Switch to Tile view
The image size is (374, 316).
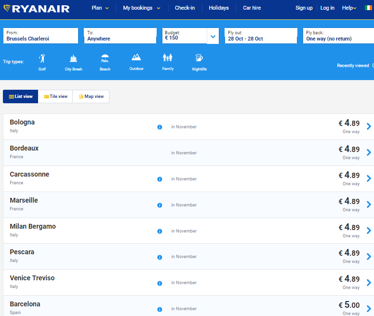tap(55, 96)
